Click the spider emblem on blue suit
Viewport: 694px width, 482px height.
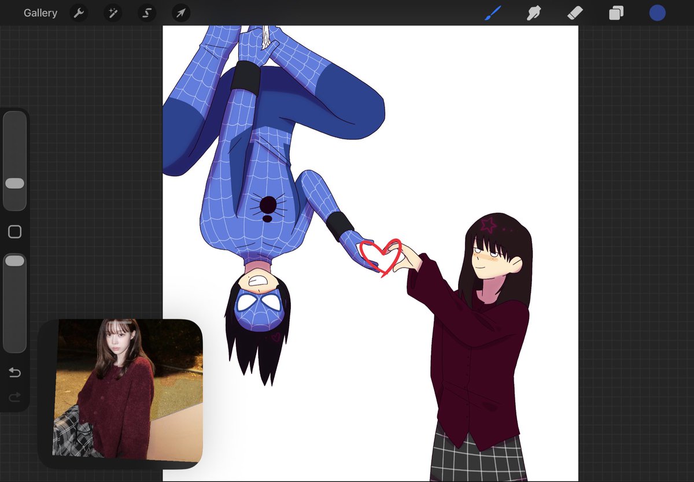[x=268, y=208]
